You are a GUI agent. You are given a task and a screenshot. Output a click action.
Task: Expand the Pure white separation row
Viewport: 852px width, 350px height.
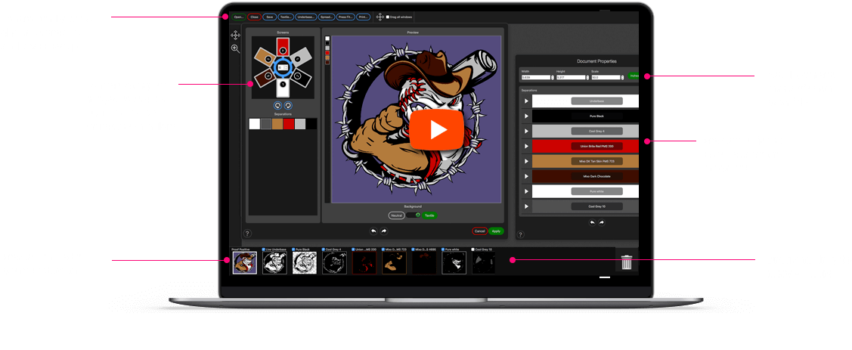526,191
